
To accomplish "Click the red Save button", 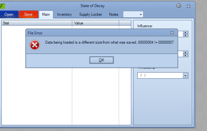I will (x=28, y=14).
